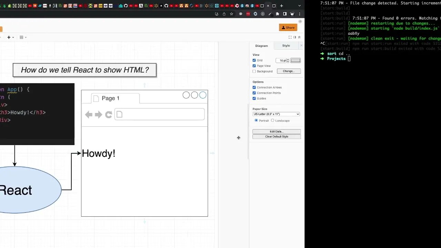Select the Portrait radio button

(256, 121)
